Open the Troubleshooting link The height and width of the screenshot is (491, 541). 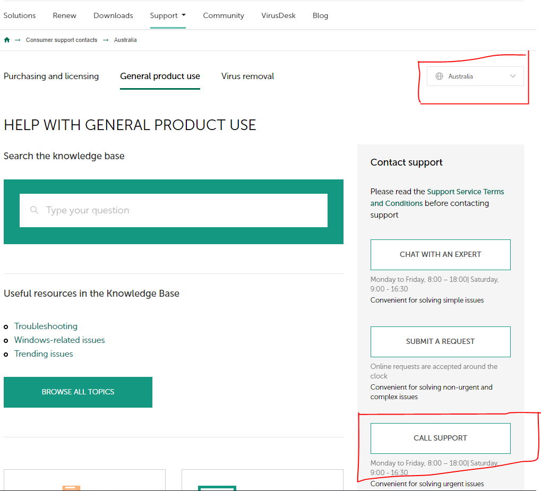tap(46, 326)
